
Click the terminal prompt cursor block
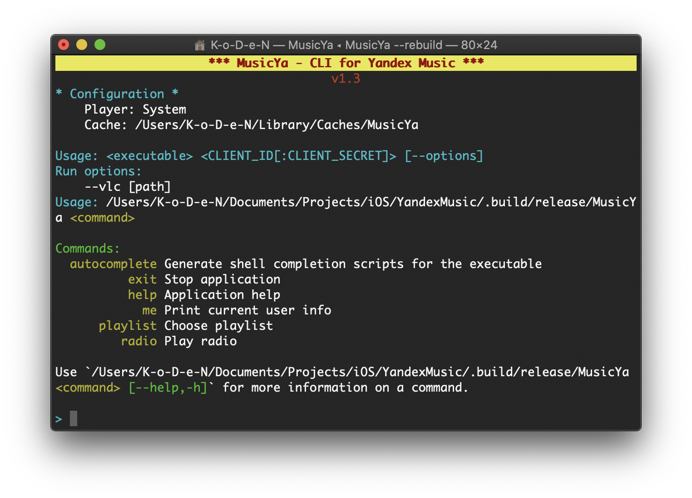(74, 418)
